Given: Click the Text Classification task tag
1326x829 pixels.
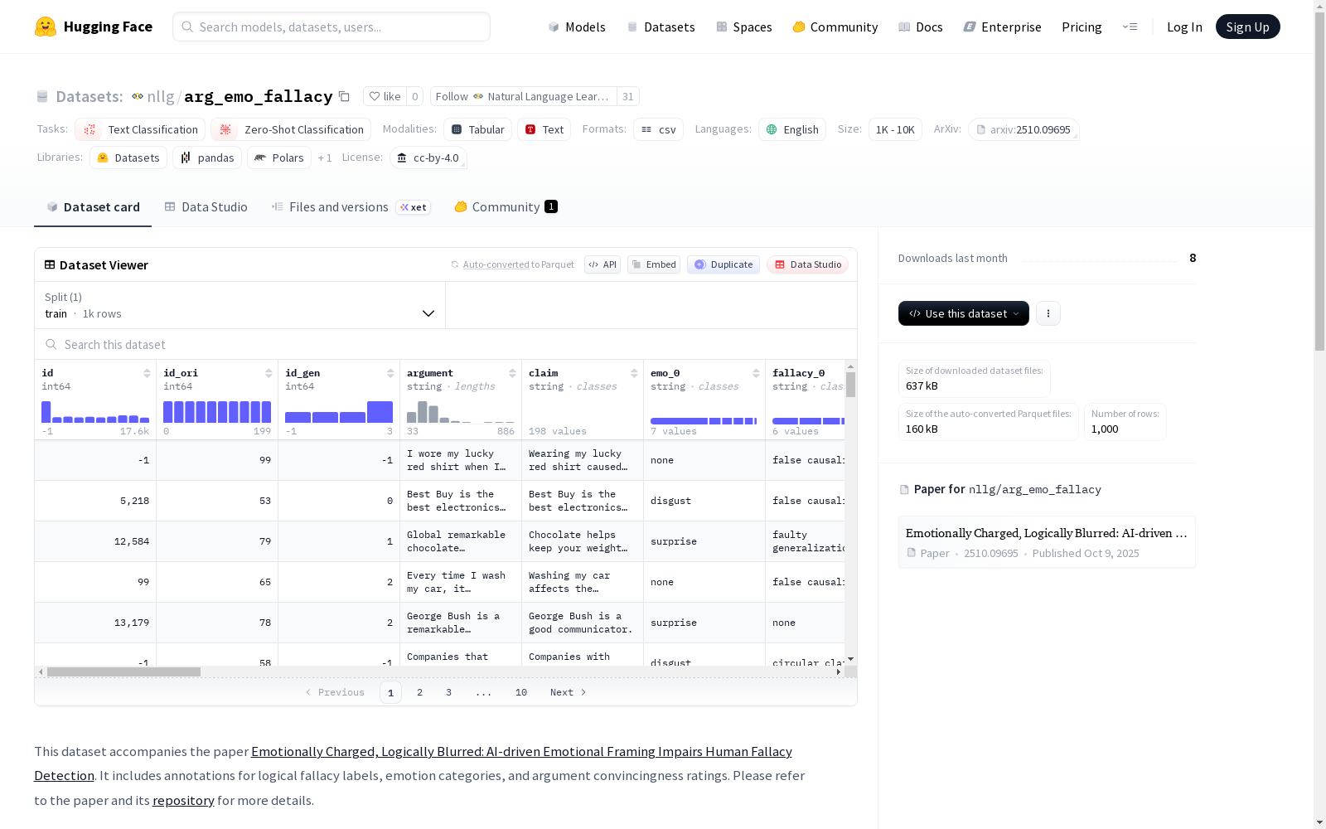Looking at the screenshot, I should tap(140, 129).
